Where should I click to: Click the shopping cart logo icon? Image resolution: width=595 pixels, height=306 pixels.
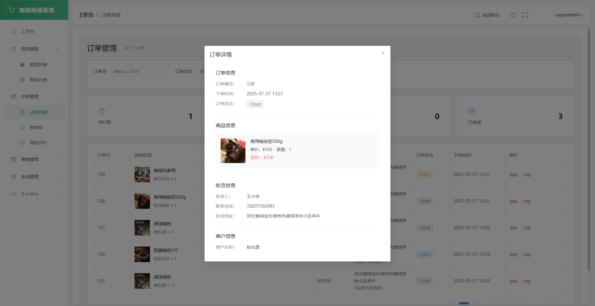pyautogui.click(x=12, y=10)
